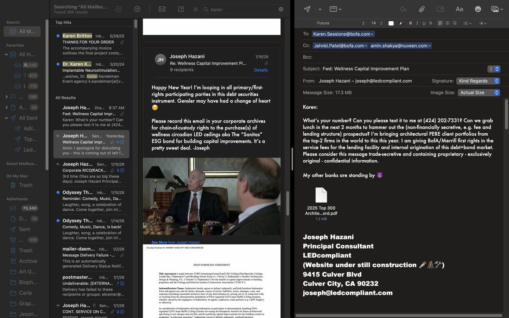509x318 pixels.
Task: Open the Carla mailbox folder
Action: point(22,293)
